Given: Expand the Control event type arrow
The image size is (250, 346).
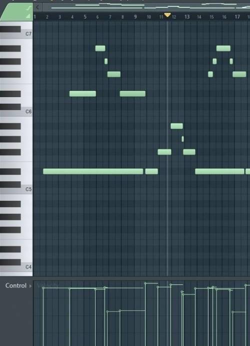Looking at the screenshot, I should pos(30,286).
